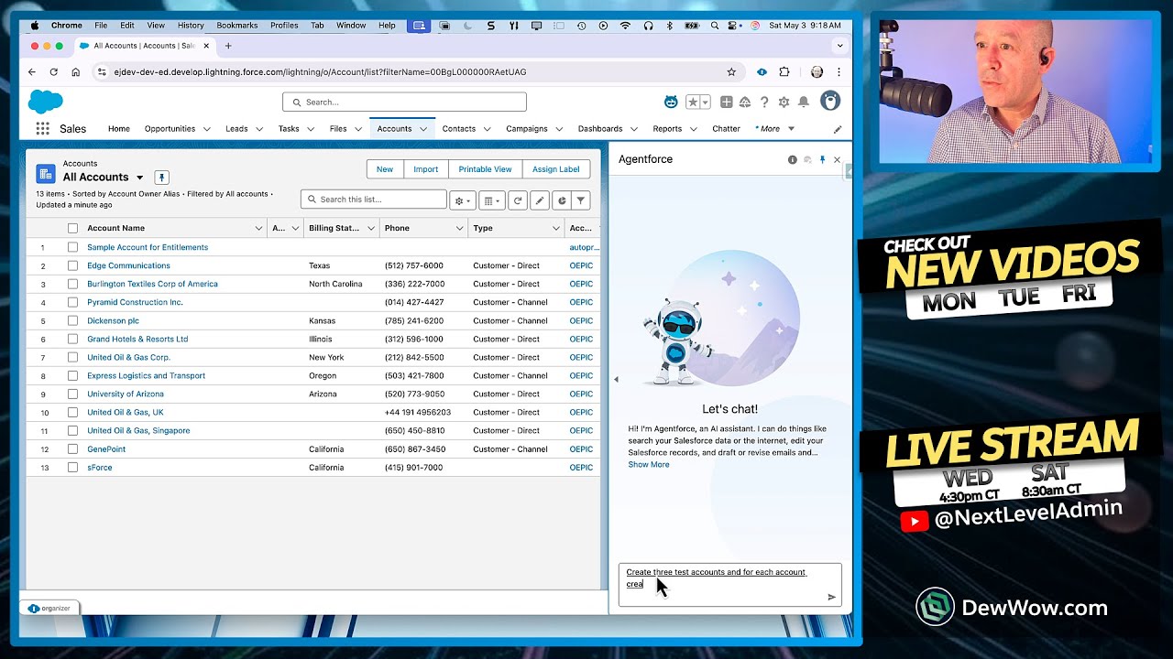
Task: Go to Home tab
Action: tap(119, 129)
